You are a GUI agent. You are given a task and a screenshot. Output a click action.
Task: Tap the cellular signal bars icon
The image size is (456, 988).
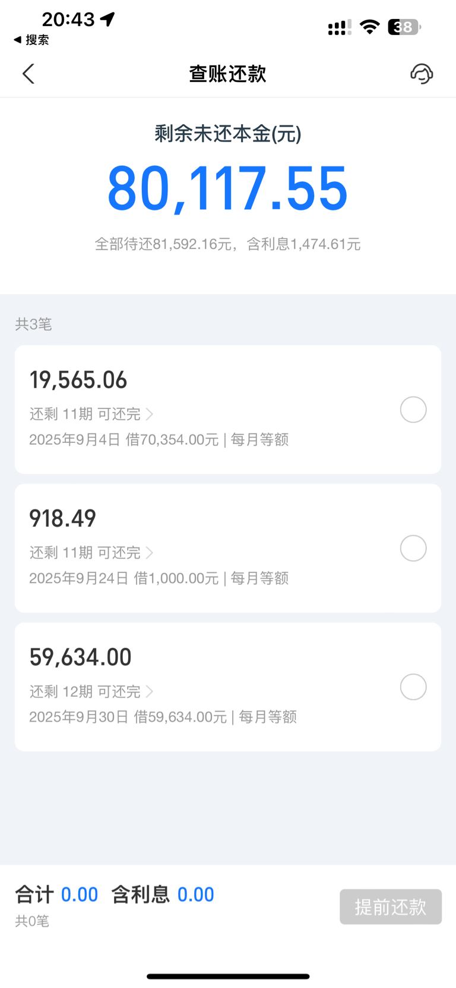click(x=339, y=27)
